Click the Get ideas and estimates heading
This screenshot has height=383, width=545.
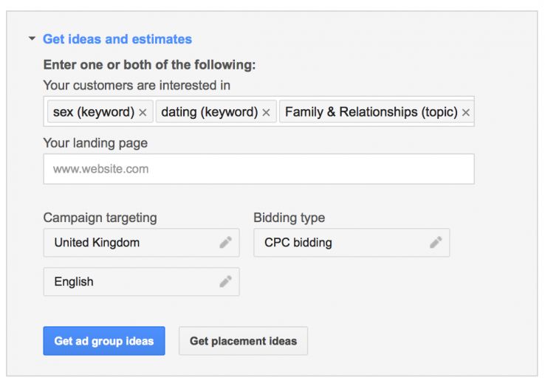[x=117, y=39]
